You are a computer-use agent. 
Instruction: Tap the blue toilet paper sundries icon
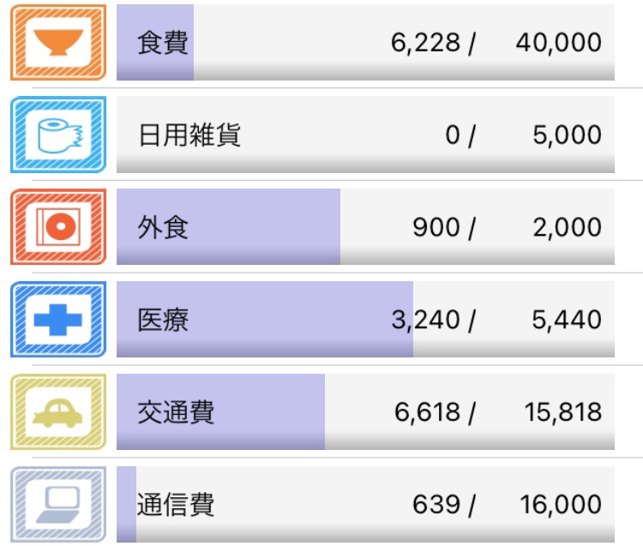(58, 135)
